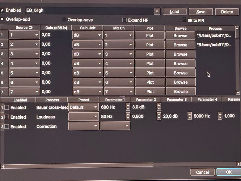Adjust the 80 Hz Loudness parameter stepper

click(x=128, y=116)
